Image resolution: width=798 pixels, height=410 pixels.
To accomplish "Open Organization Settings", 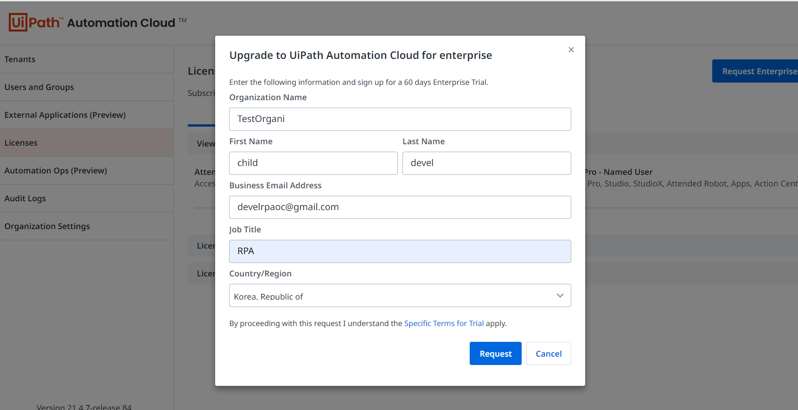I will point(87,226).
